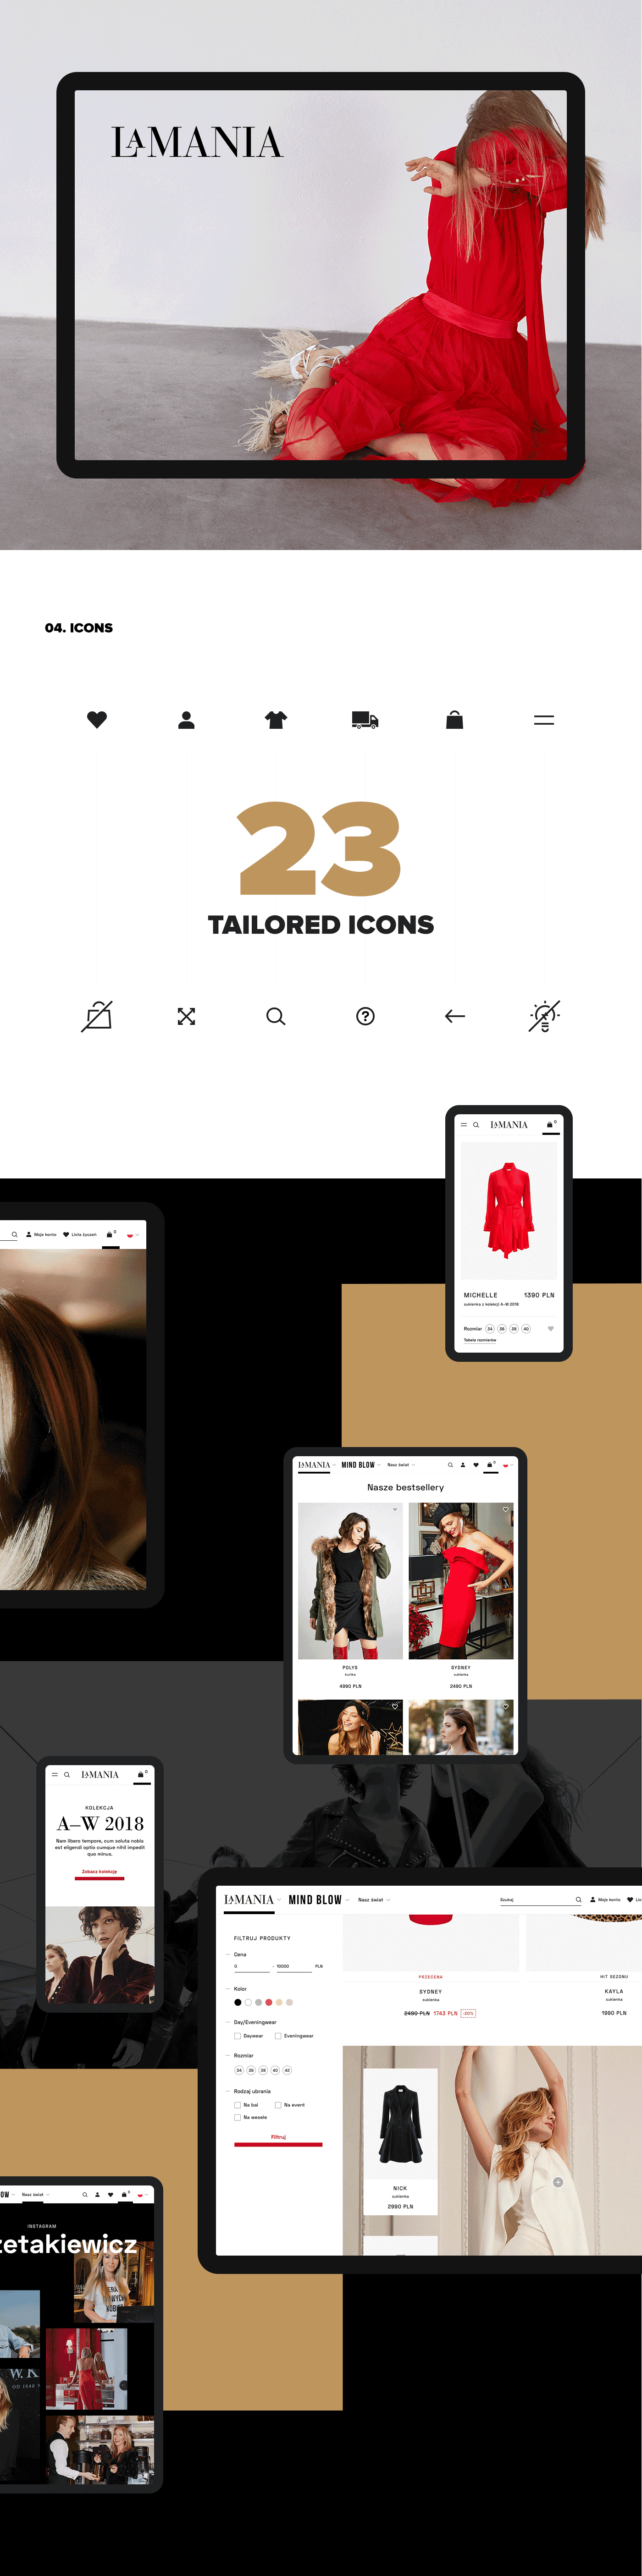The image size is (642, 2576).
Task: Select size 34 in the desktop Rozmiar filter
Action: (x=239, y=2070)
